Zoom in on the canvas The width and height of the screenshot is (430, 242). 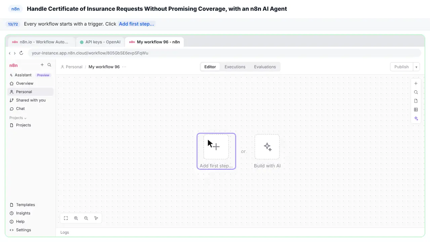click(x=76, y=218)
